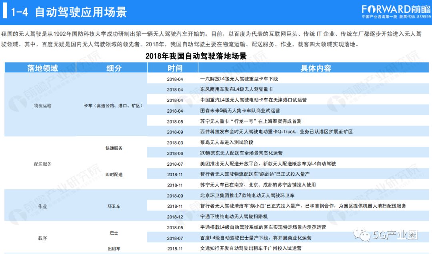Click the 2018-11 date beside 蜗必达 row
Screen dimensions: 432x254
tap(175, 175)
